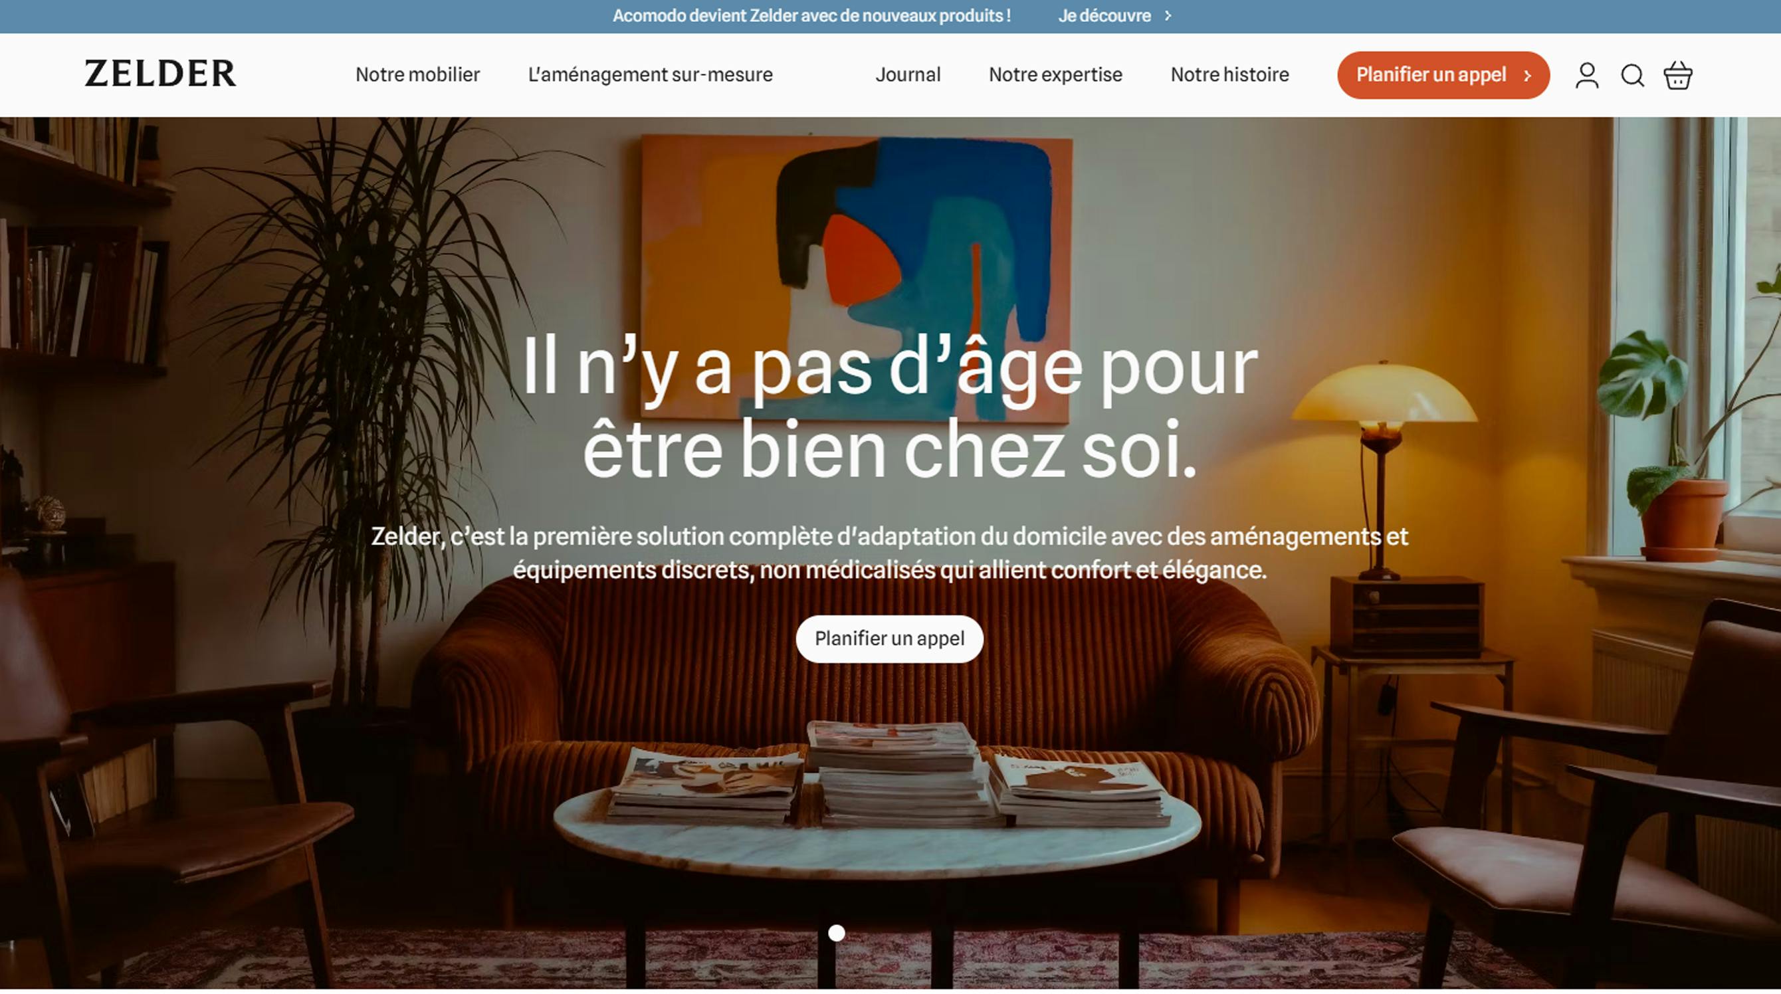Click the search magnifier icon

point(1632,75)
